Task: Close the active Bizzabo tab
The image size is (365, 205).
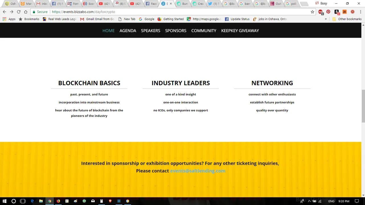Action: (171, 4)
